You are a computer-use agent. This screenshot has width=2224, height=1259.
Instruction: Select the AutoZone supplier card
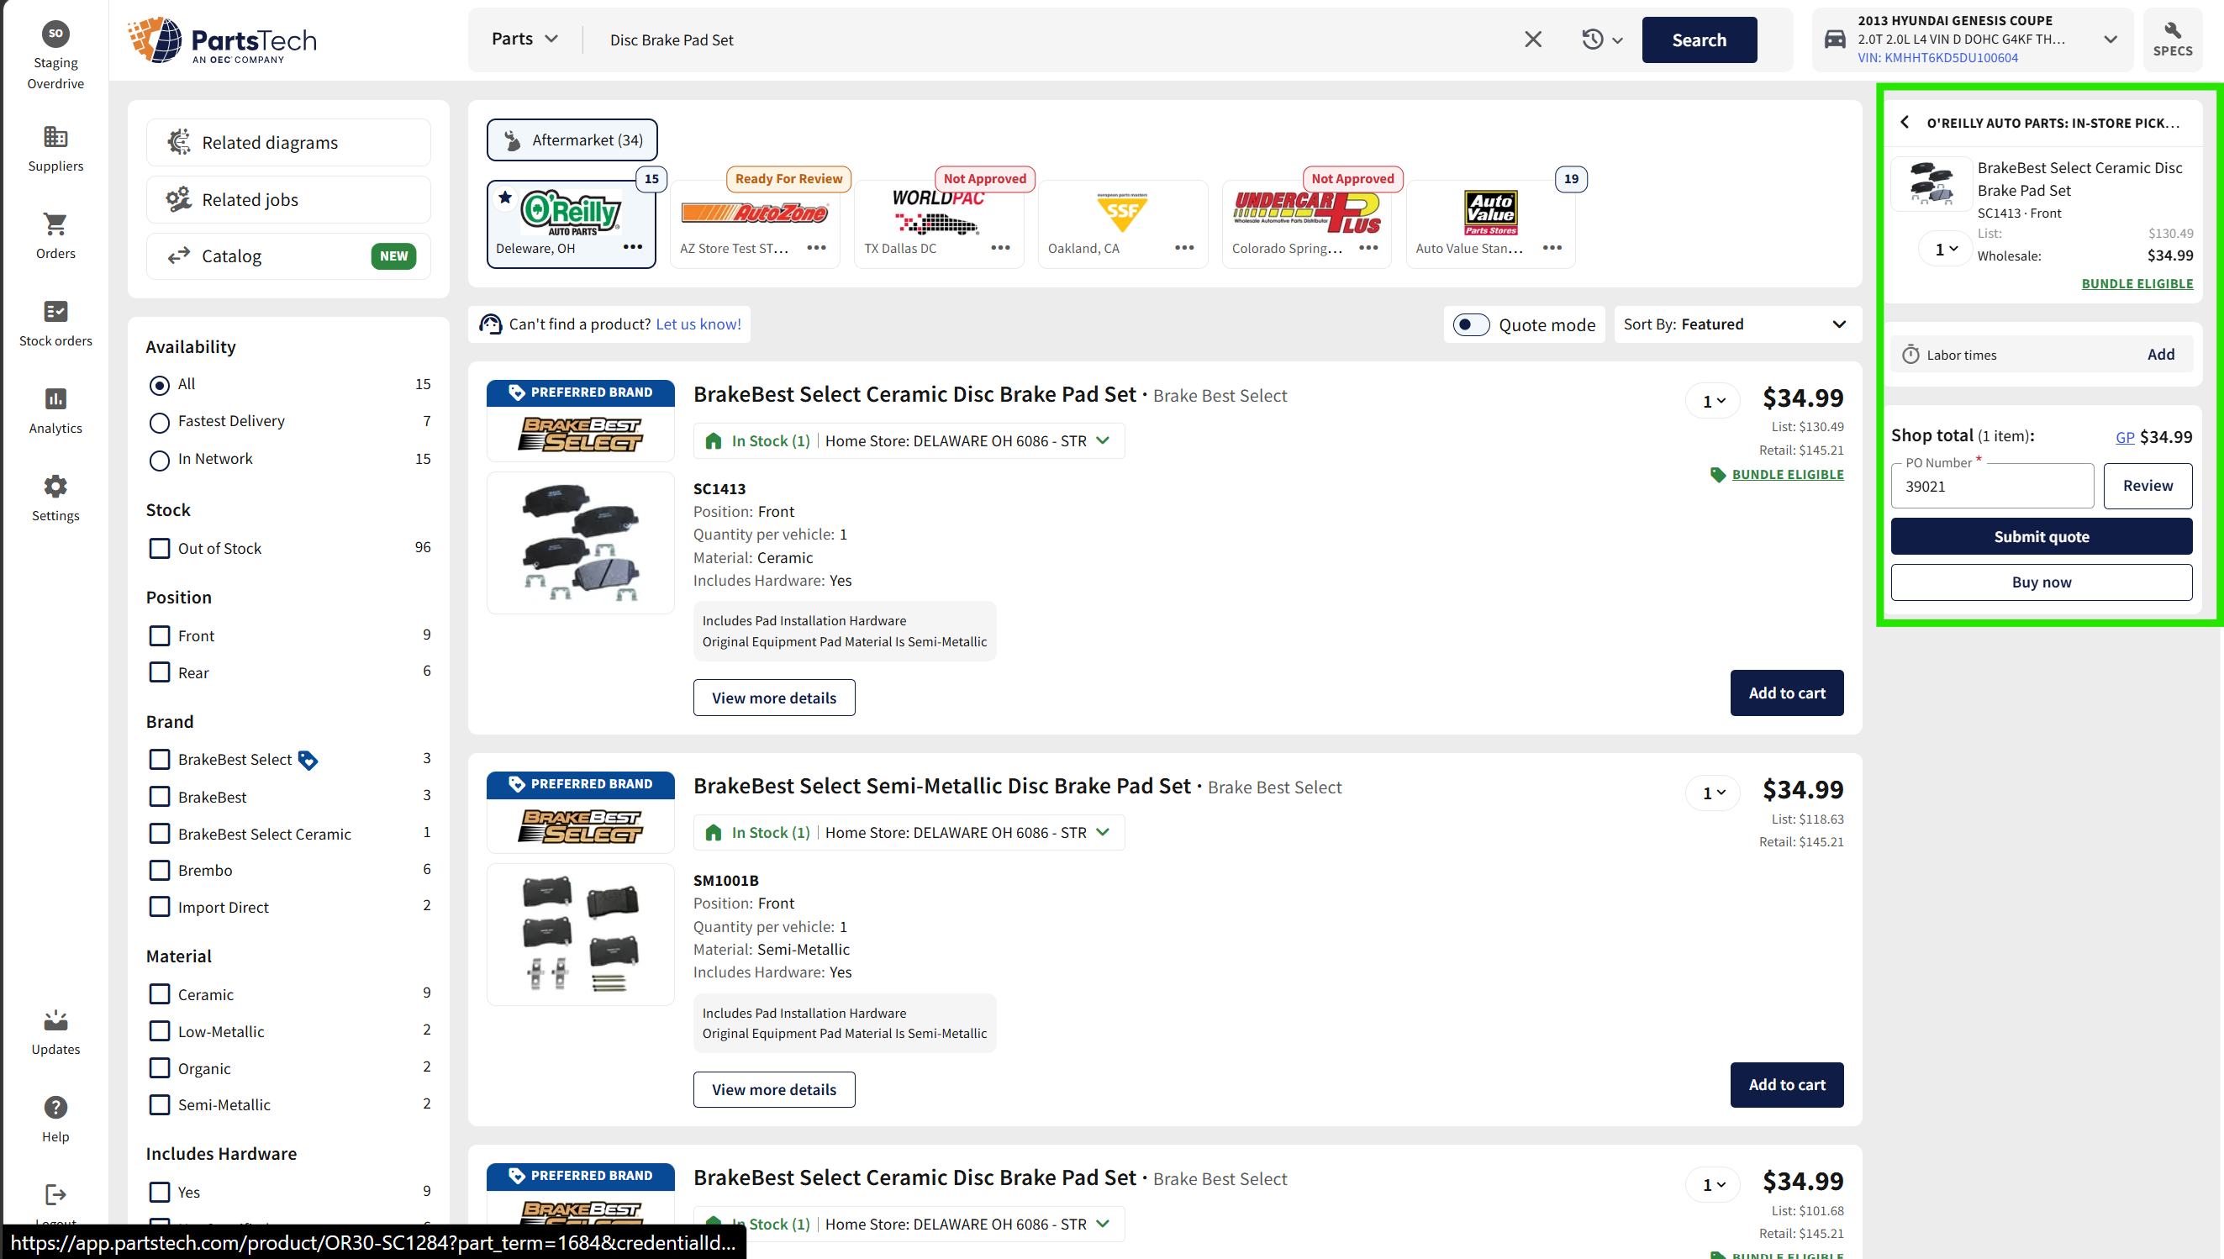tap(754, 224)
